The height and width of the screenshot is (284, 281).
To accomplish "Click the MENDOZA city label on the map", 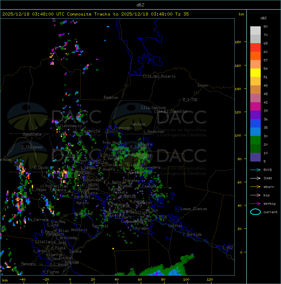I will [x=82, y=172].
